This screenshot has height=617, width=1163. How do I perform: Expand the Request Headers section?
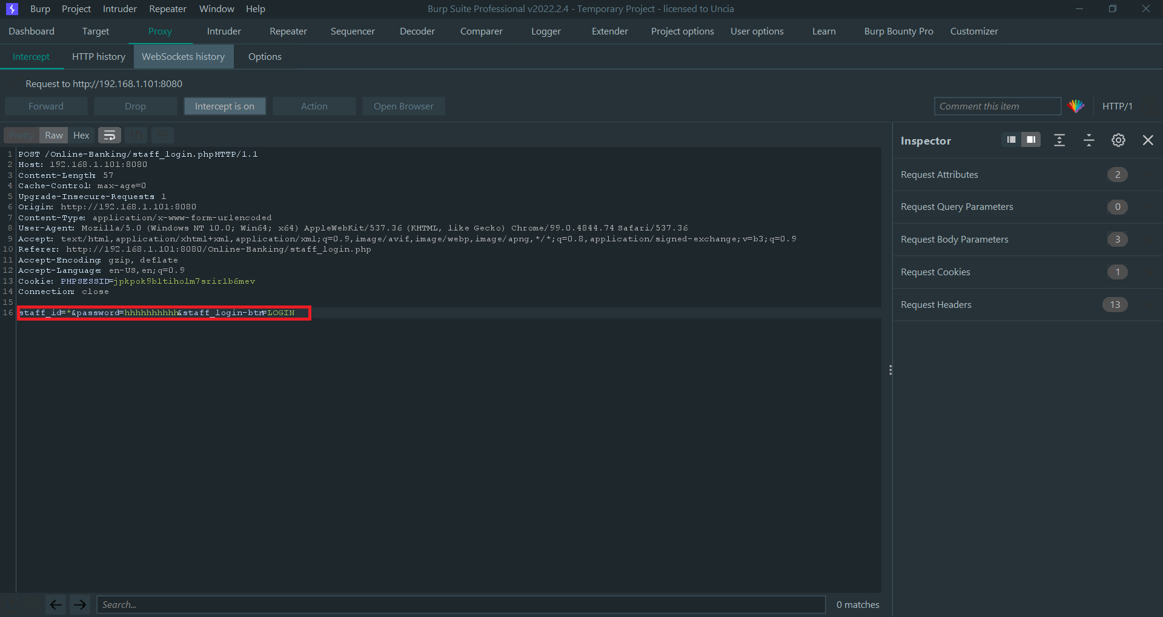1028,305
